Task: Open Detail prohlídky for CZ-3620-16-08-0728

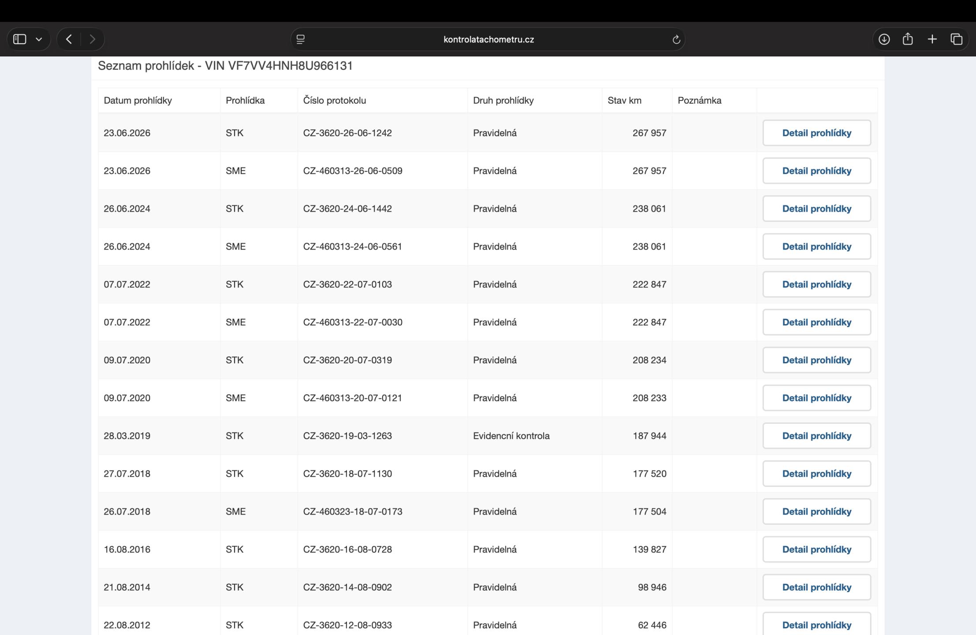Action: tap(817, 549)
